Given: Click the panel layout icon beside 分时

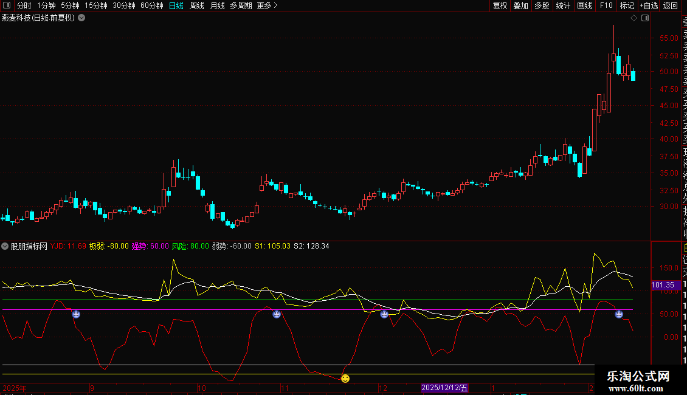Looking at the screenshot, I should tap(7, 5).
